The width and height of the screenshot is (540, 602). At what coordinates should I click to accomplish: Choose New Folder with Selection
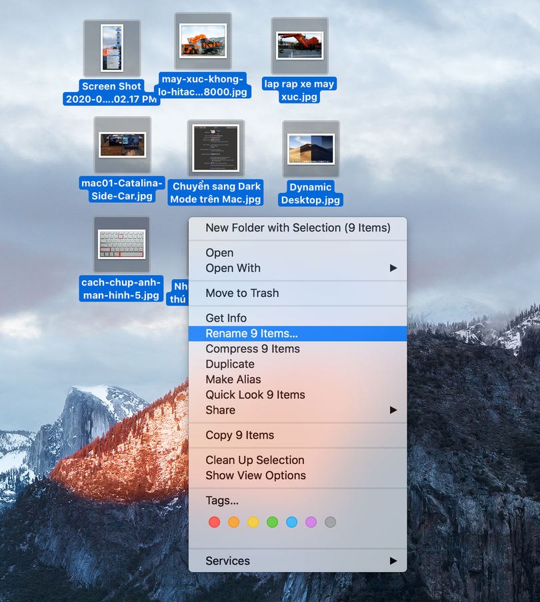(297, 228)
